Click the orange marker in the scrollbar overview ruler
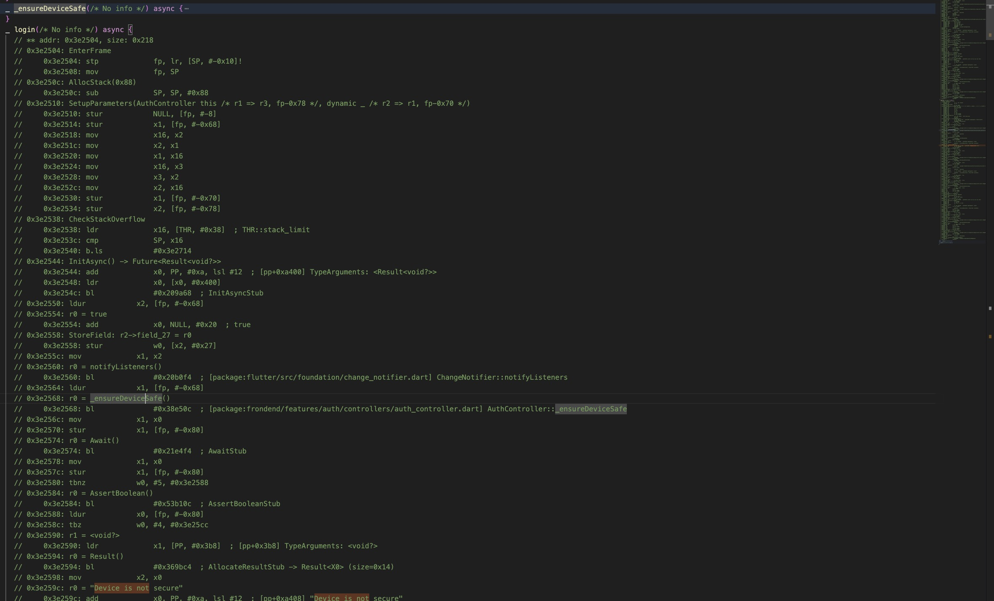Viewport: 994px width, 601px height. pyautogui.click(x=990, y=336)
